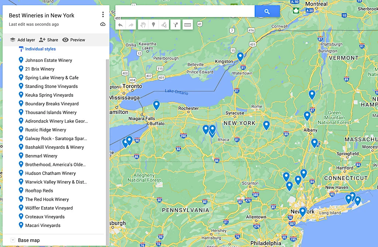
Task: Click the blue search magnifier button
Action: click(267, 11)
